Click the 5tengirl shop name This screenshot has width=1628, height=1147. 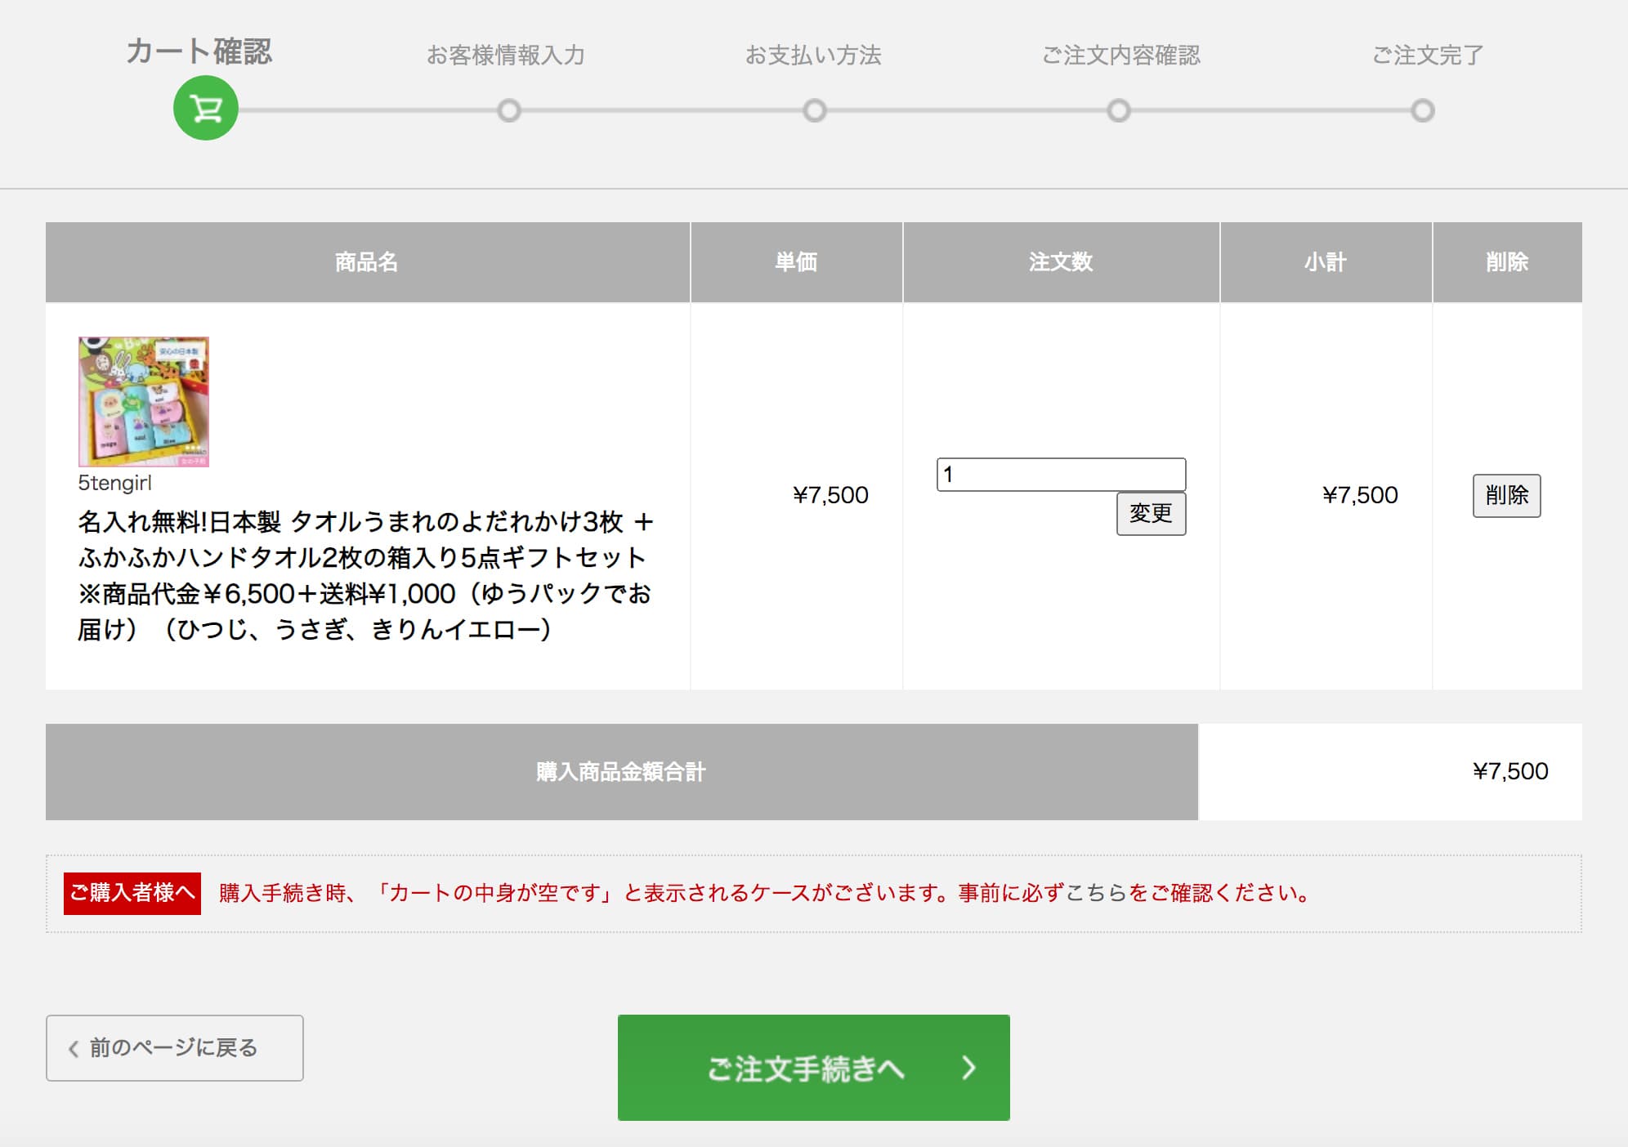[114, 483]
